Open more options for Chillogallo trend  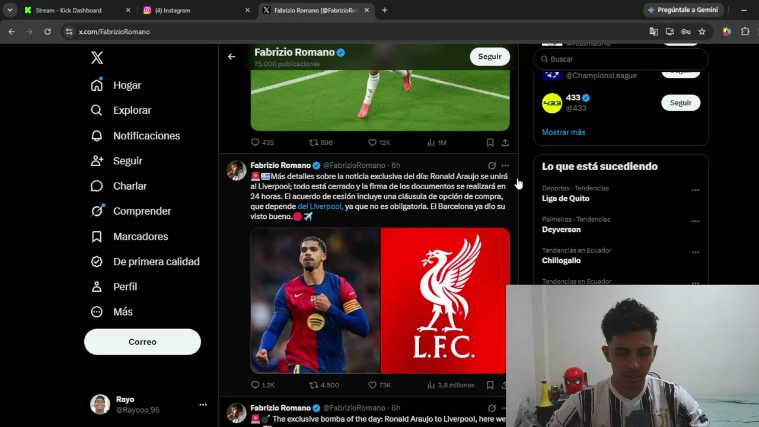[x=696, y=252]
